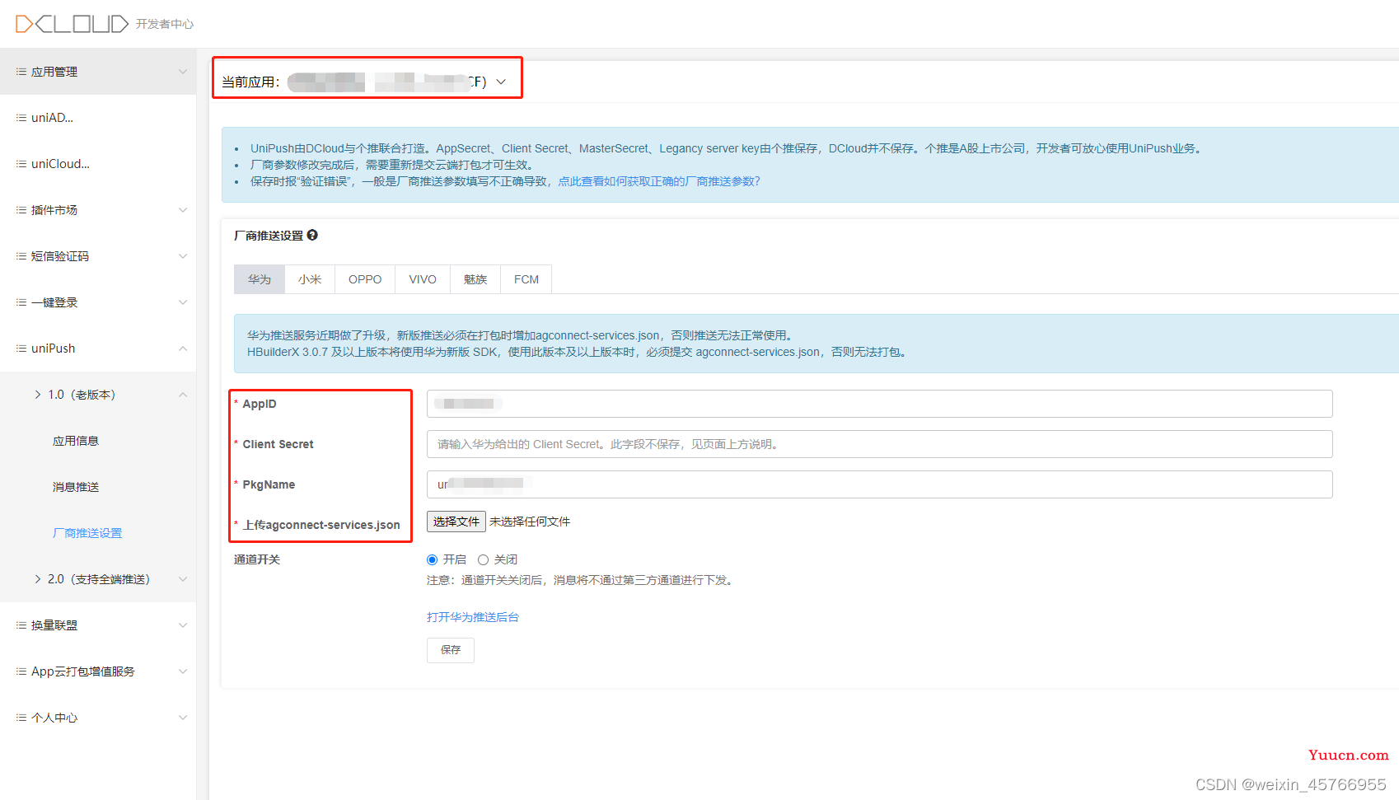
Task: Click the 未选择任何文件 status text
Action: [x=530, y=522]
